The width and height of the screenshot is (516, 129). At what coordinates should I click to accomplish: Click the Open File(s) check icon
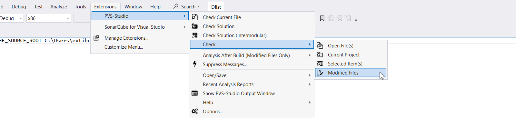[x=320, y=45]
